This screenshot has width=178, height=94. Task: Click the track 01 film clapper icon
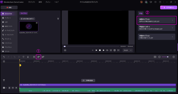coord(4,88)
